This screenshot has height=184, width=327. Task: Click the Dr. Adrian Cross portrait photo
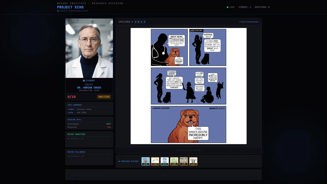[x=89, y=48]
